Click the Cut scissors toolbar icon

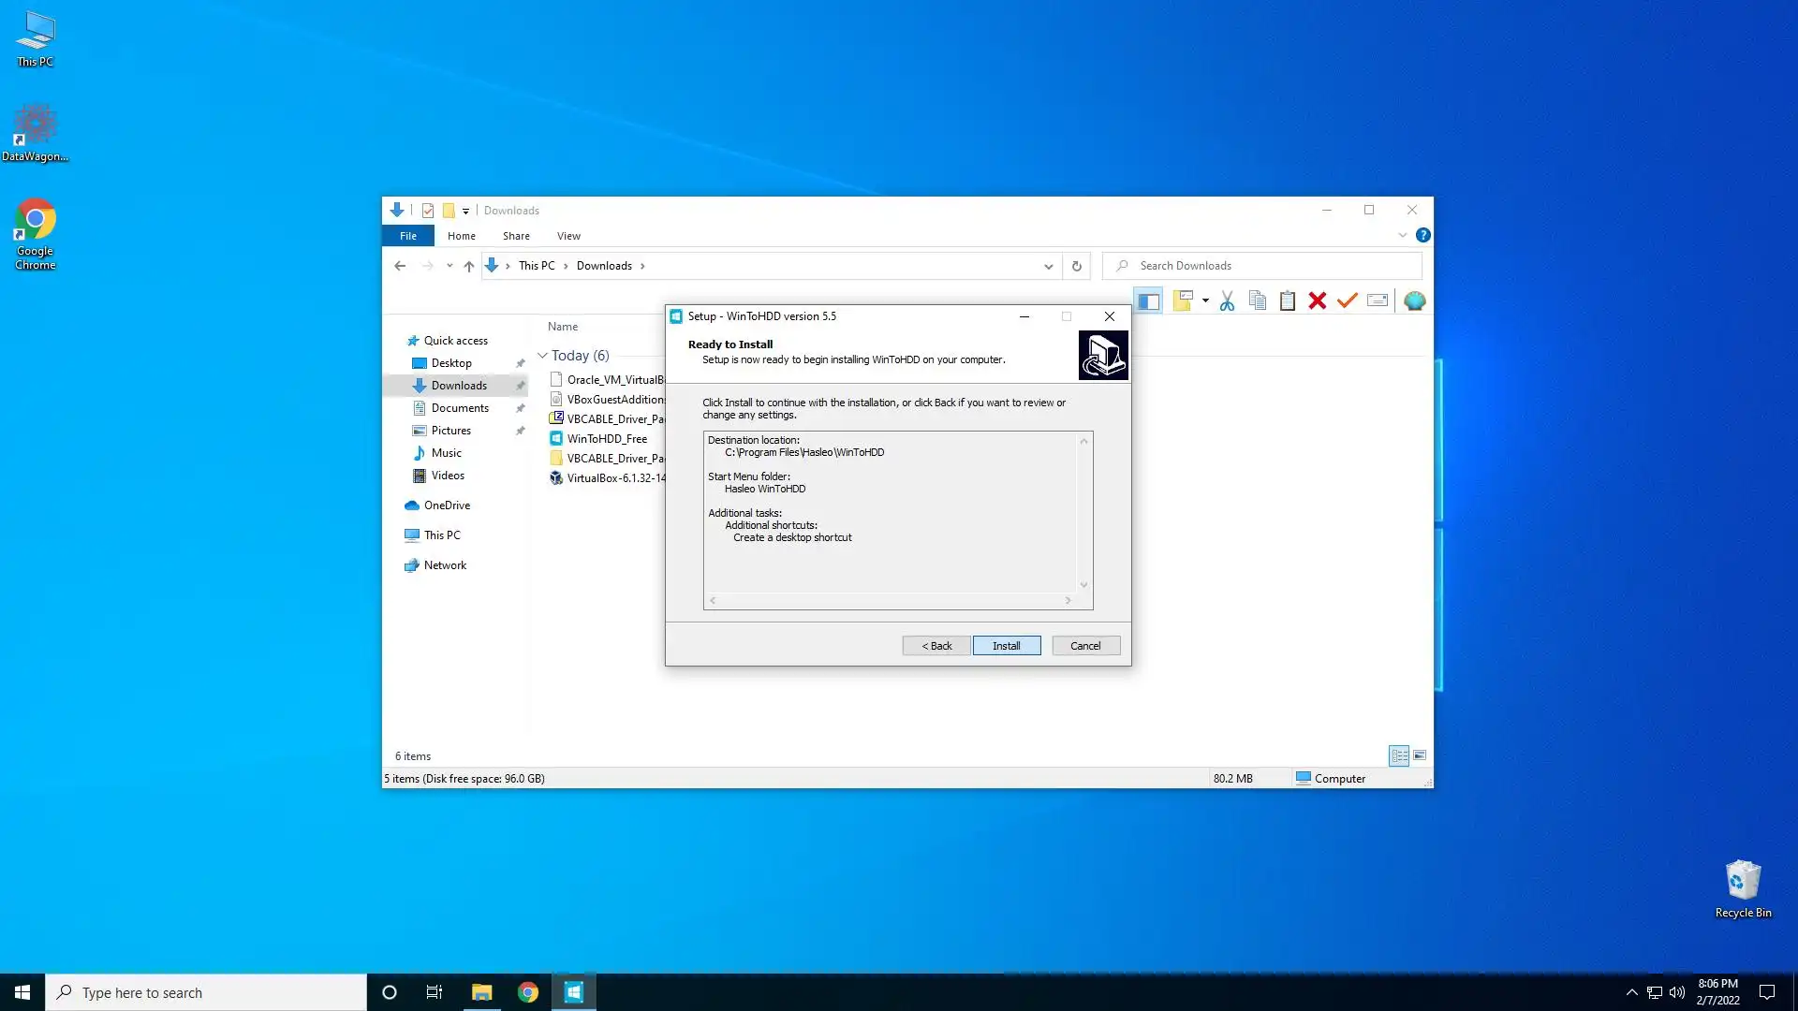[x=1227, y=300]
